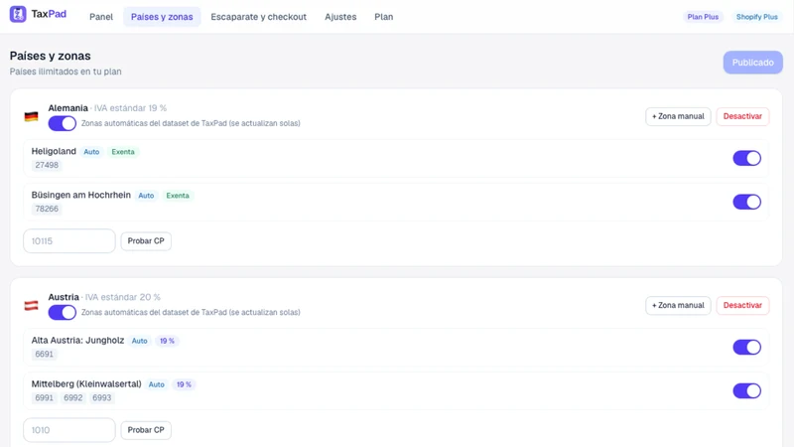Open the Panel tab
Screen dimensions: 794x447
pyautogui.click(x=101, y=17)
